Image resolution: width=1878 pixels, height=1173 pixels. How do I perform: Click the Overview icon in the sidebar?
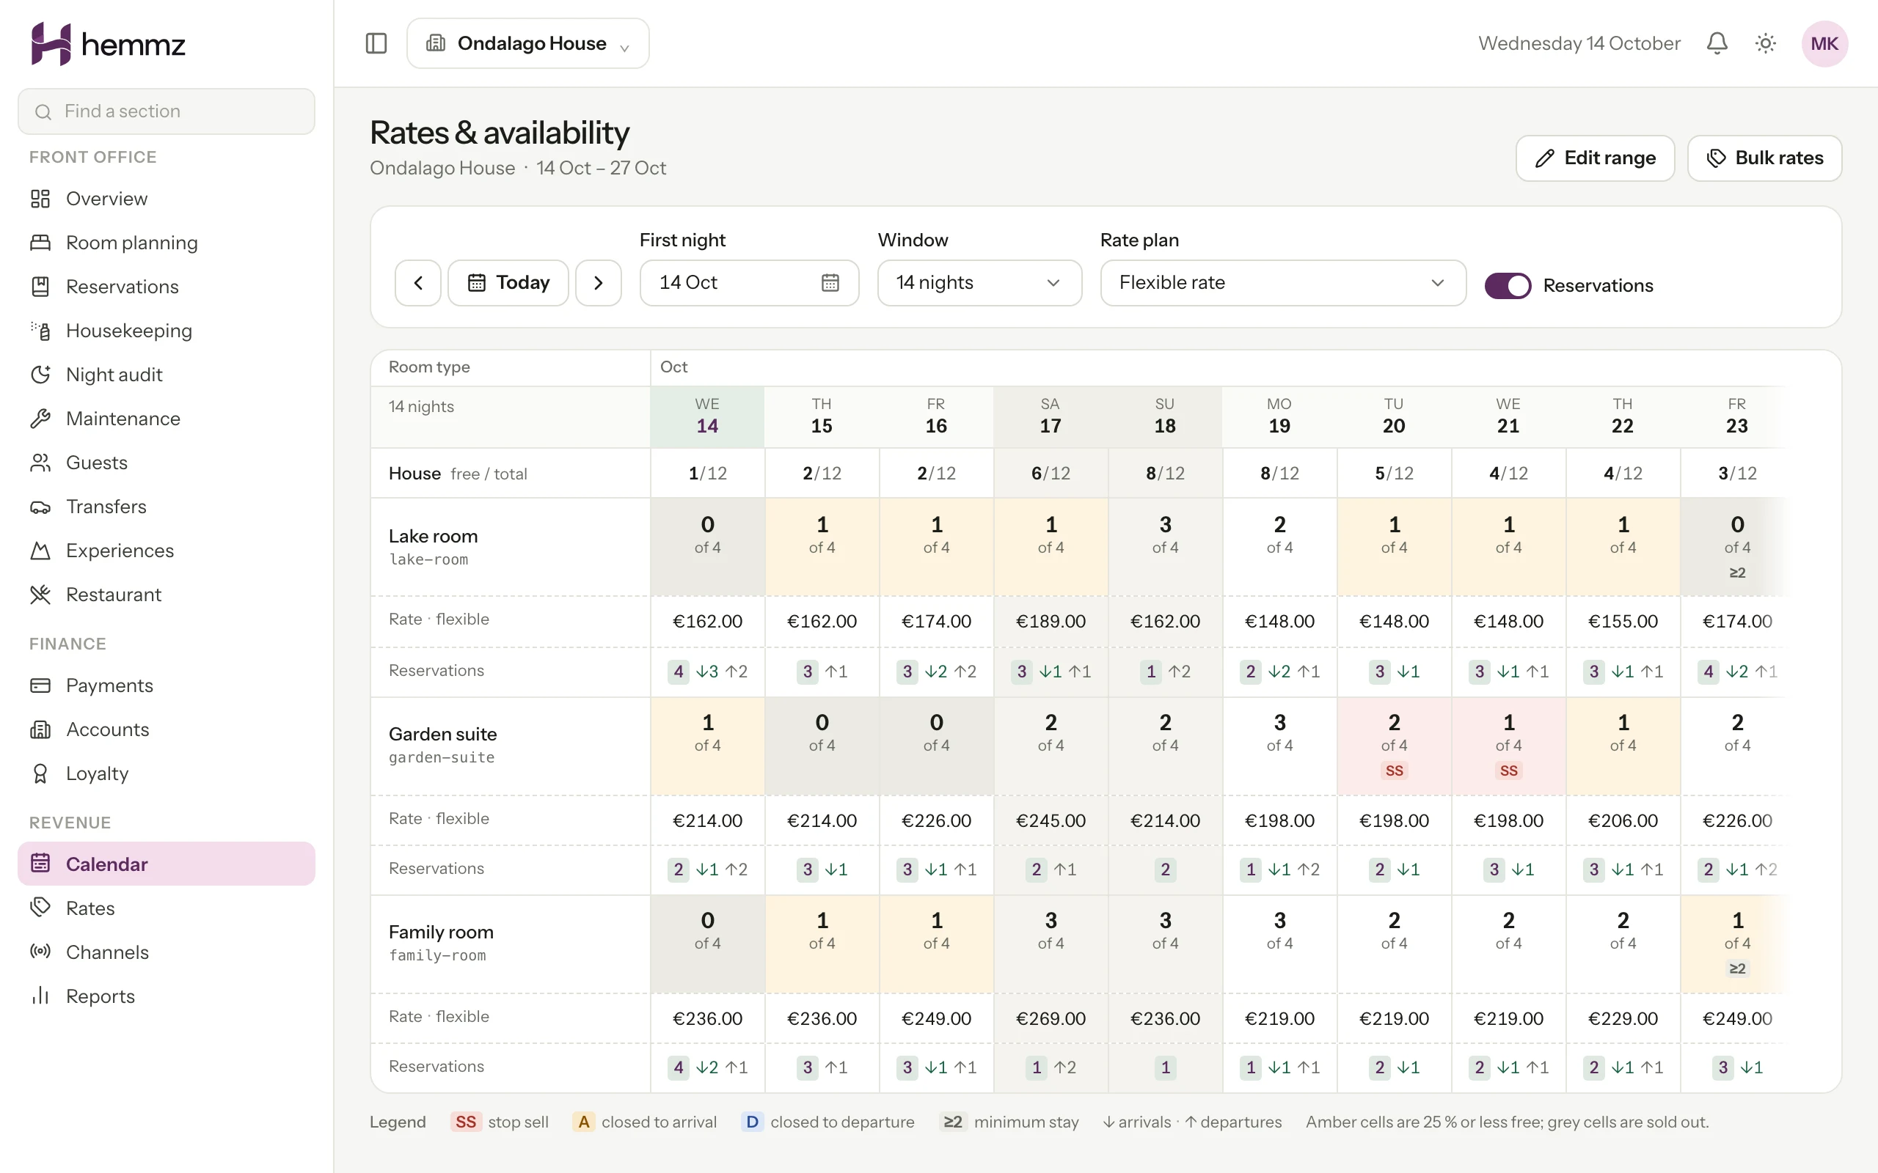(x=40, y=199)
